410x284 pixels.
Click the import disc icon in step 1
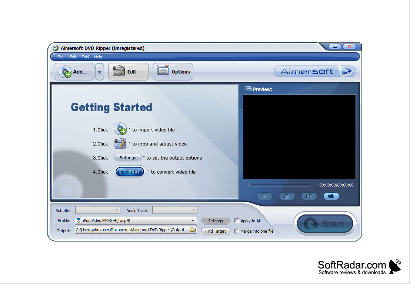click(120, 129)
